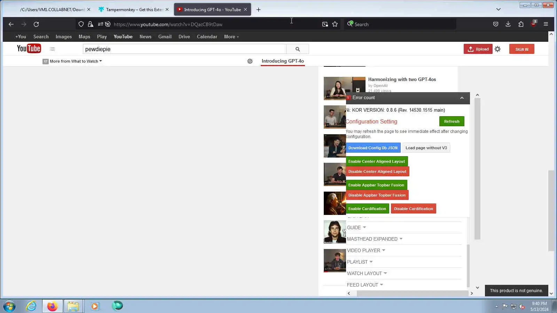557x313 pixels.
Task: Click Download Config Db JSON
Action: coord(373,148)
